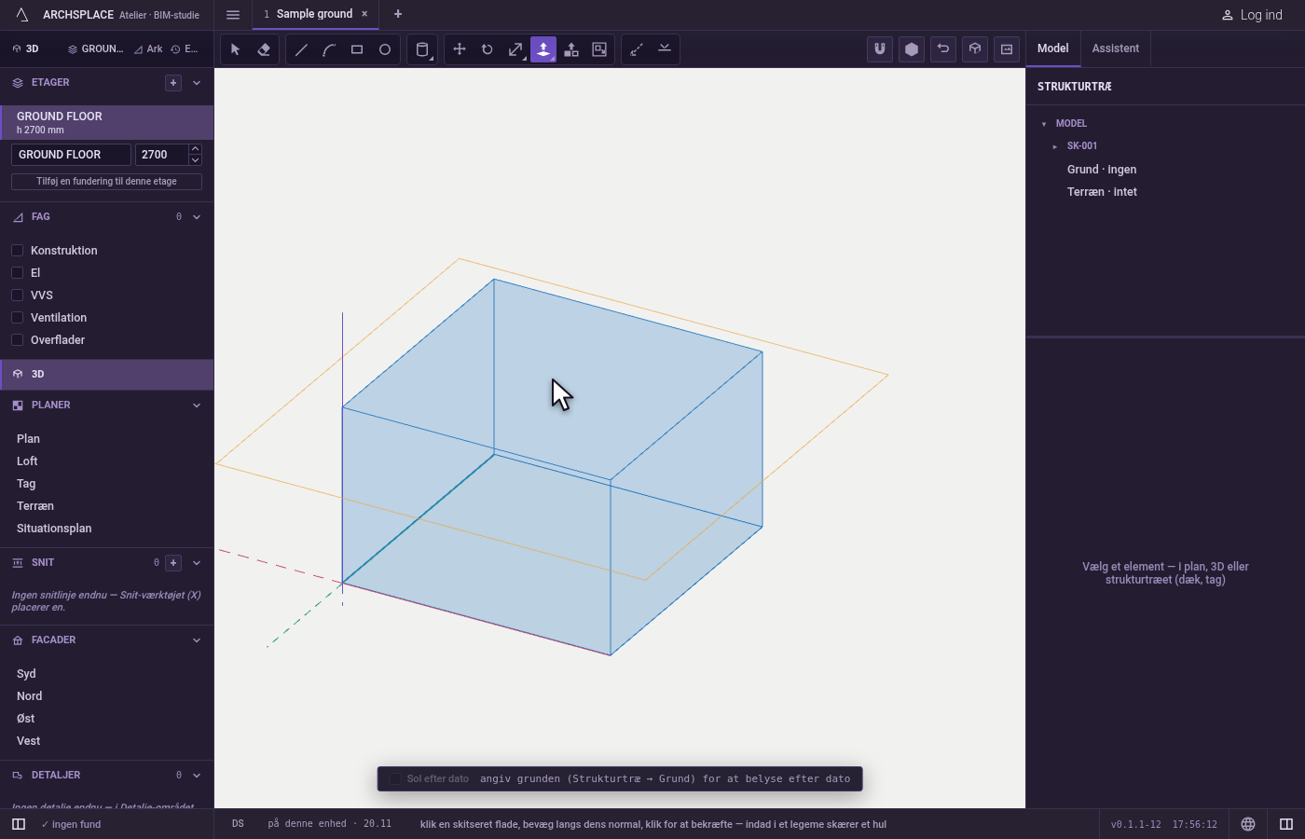Toggle the Sol efter dato checkbox
The width and height of the screenshot is (1305, 839).
(395, 778)
